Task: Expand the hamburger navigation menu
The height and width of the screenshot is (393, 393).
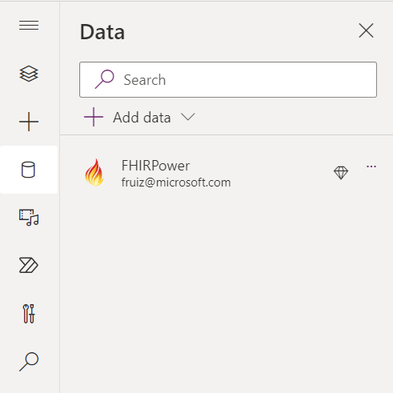Action: 29,26
